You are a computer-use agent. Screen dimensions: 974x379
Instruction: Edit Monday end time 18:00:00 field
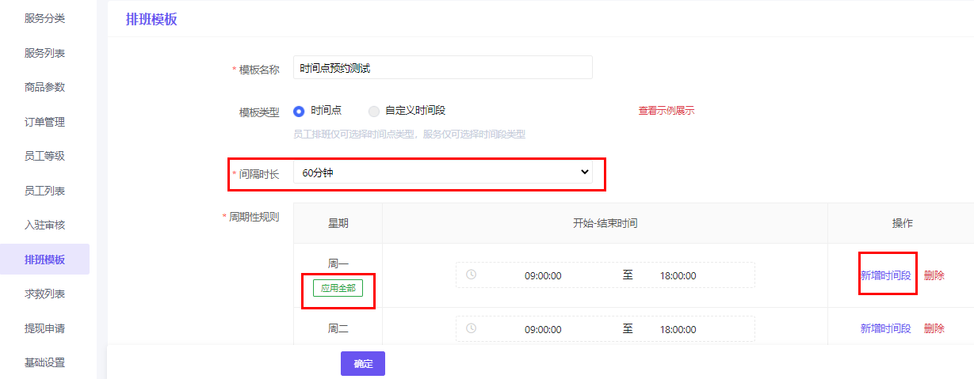click(x=678, y=275)
